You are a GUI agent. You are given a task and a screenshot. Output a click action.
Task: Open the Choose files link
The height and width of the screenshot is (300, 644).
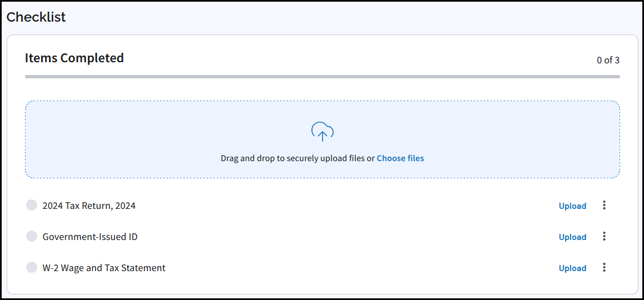[x=400, y=158]
